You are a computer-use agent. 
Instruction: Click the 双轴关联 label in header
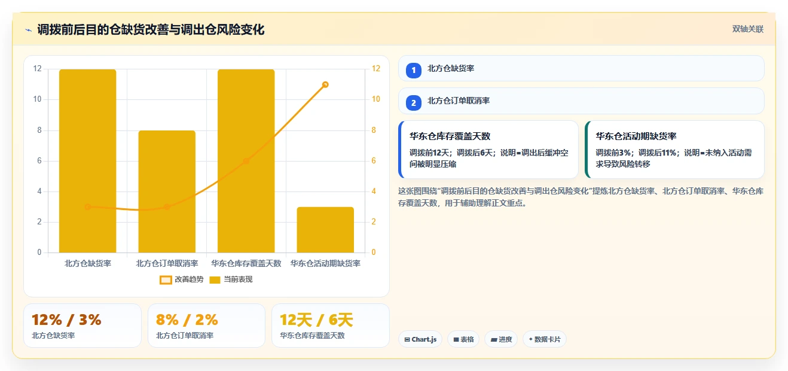[748, 29]
